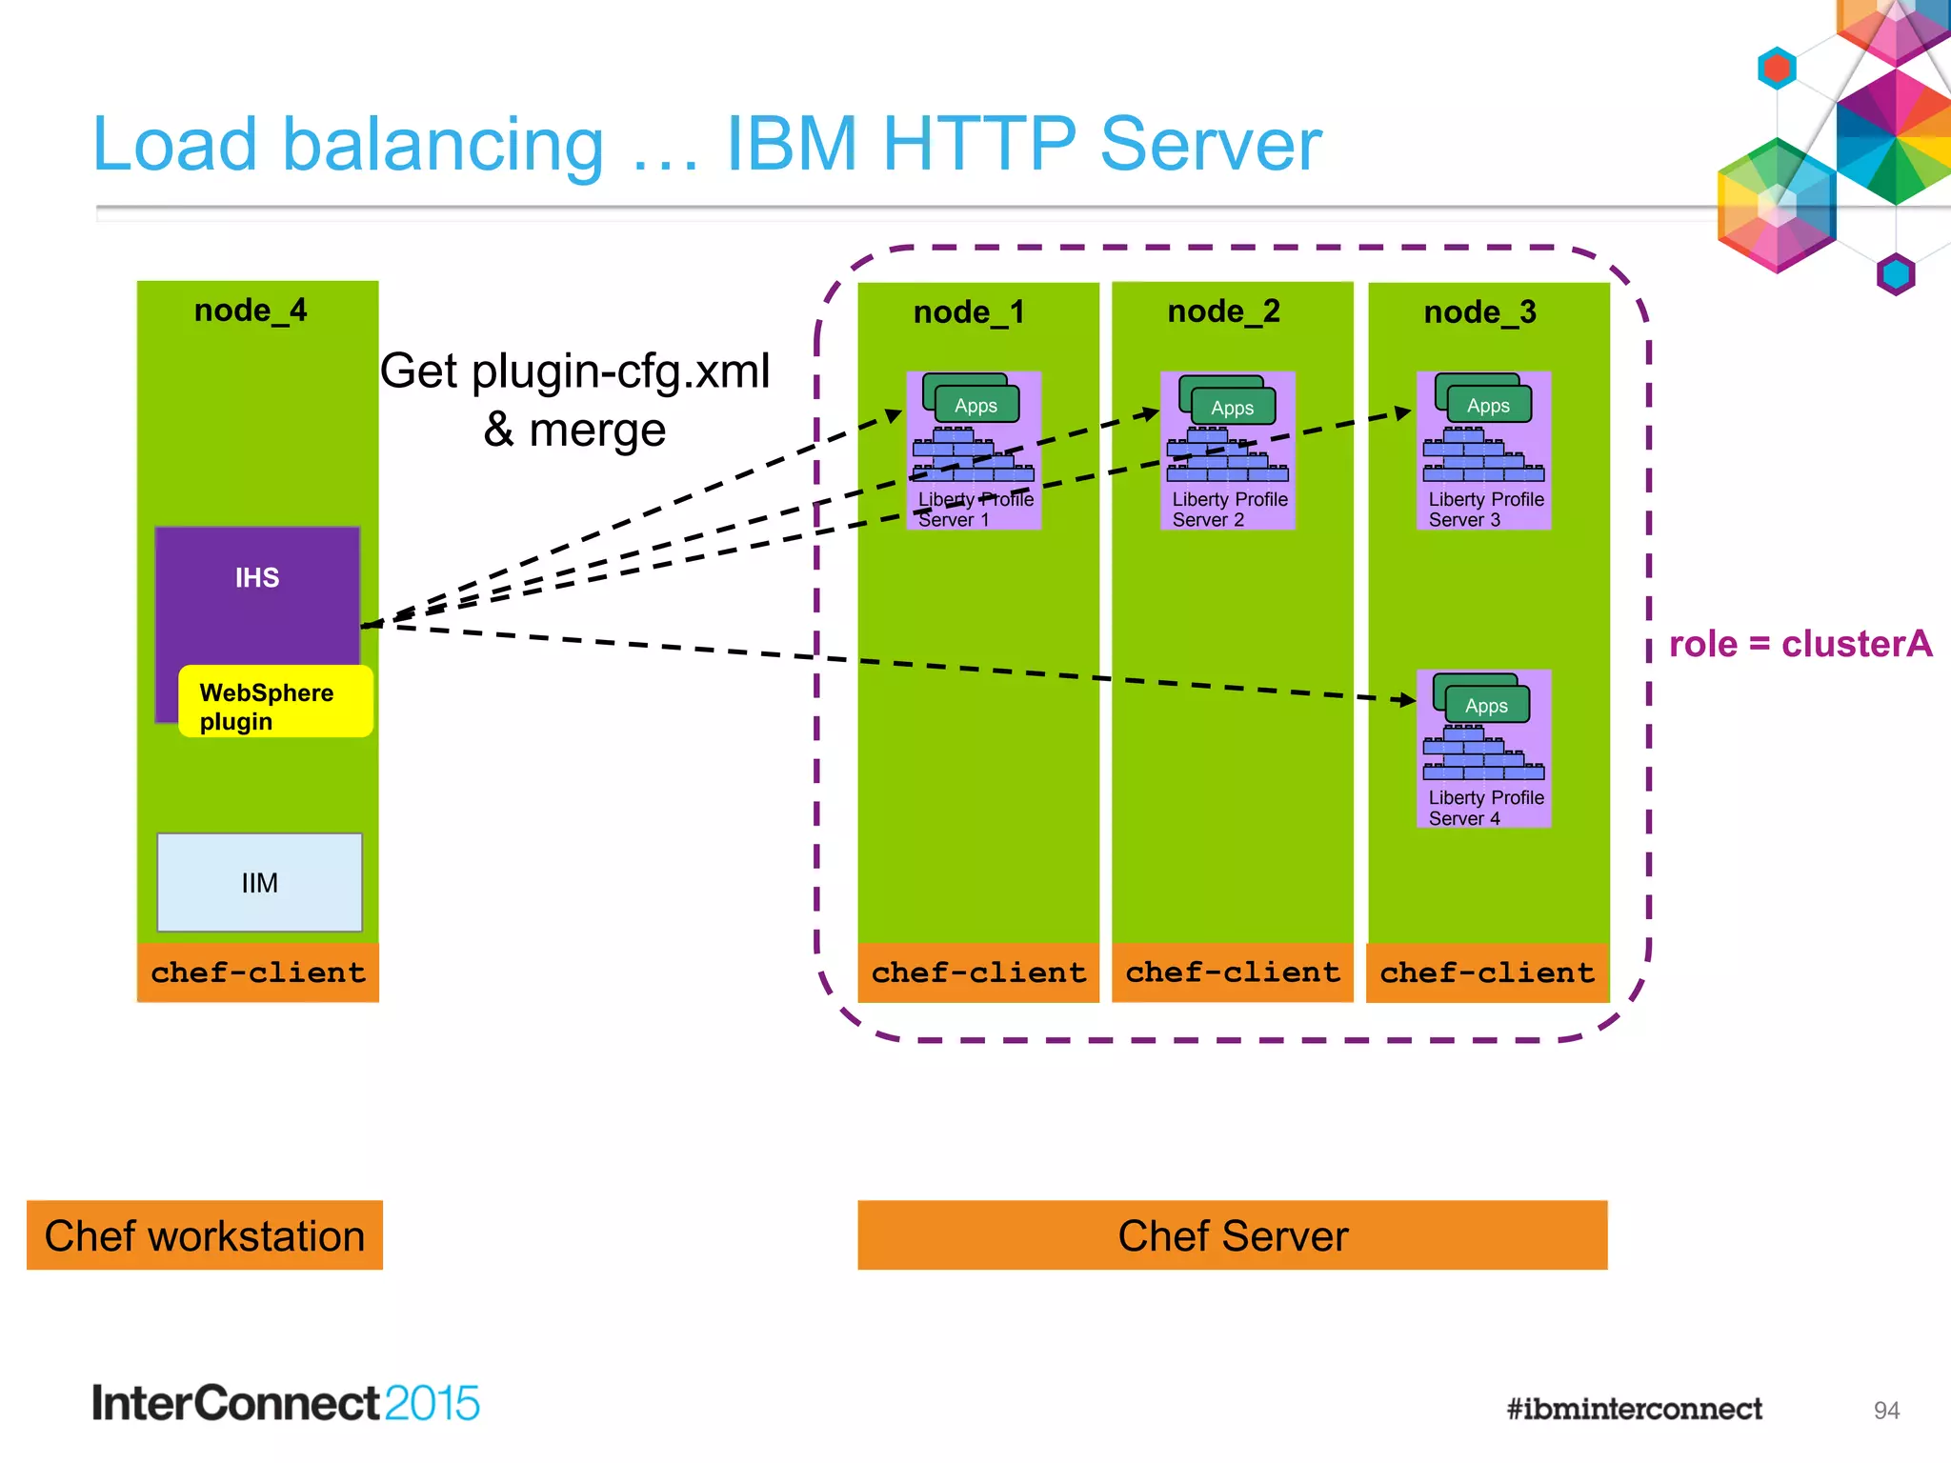
Task: Click the Chef Server bar
Action: (x=1232, y=1235)
